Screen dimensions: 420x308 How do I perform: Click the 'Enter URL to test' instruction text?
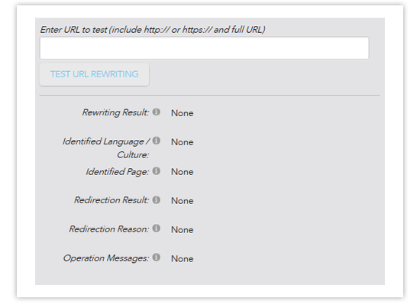(153, 30)
